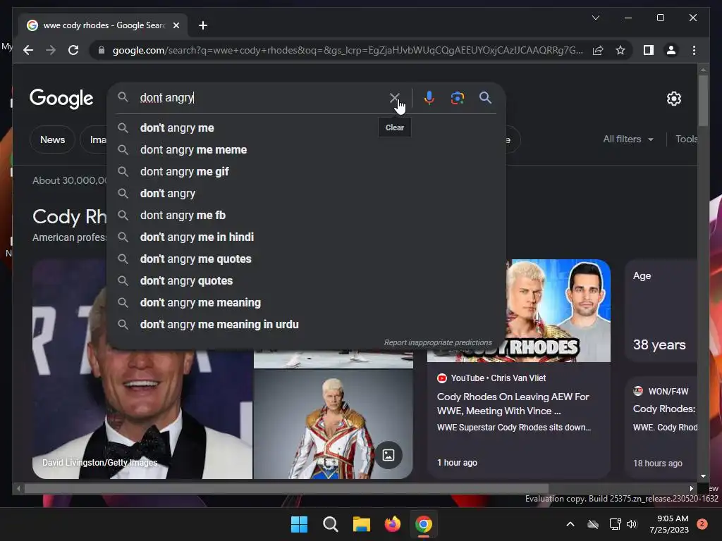Image resolution: width=722 pixels, height=541 pixels.
Task: Click in the Google search input
Action: (262, 97)
